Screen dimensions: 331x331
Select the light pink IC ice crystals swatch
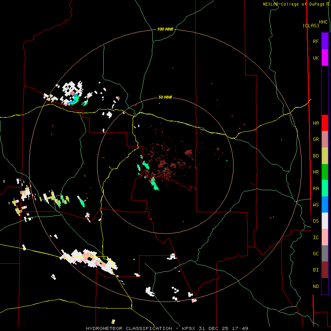(x=325, y=237)
